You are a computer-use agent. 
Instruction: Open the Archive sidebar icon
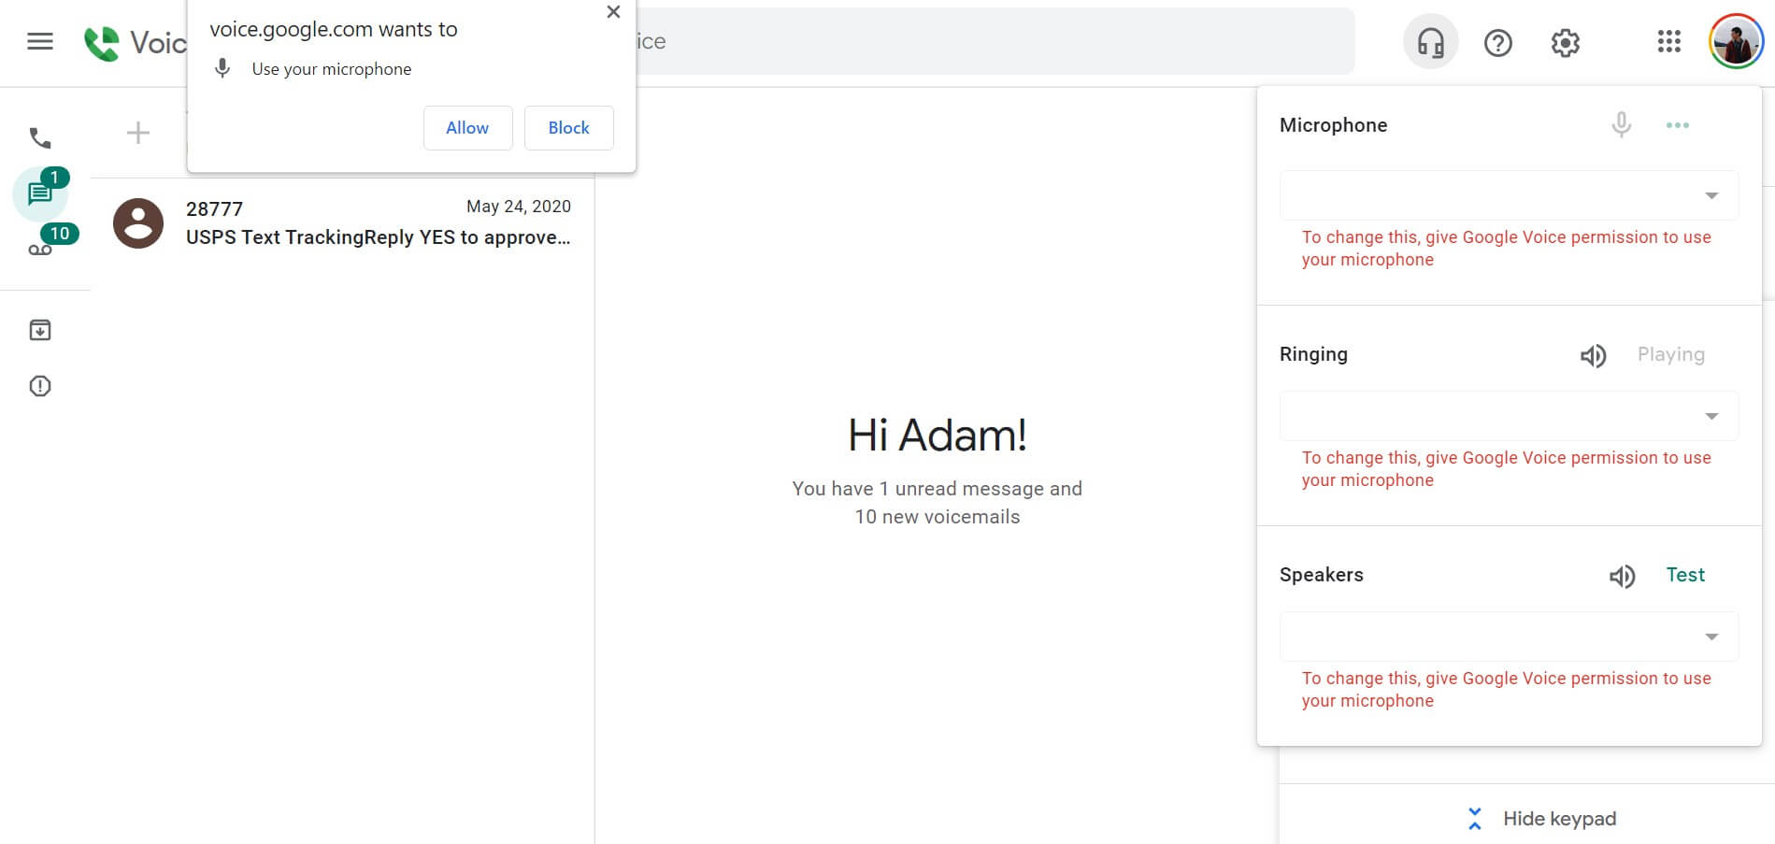point(40,330)
